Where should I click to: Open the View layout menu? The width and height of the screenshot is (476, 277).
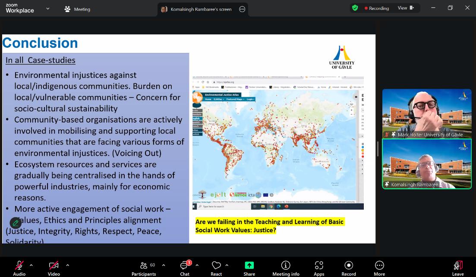[405, 8]
